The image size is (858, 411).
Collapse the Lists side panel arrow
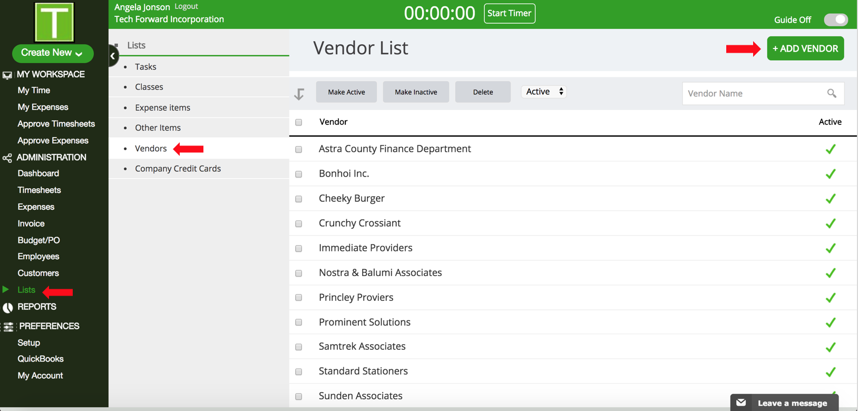tap(113, 56)
